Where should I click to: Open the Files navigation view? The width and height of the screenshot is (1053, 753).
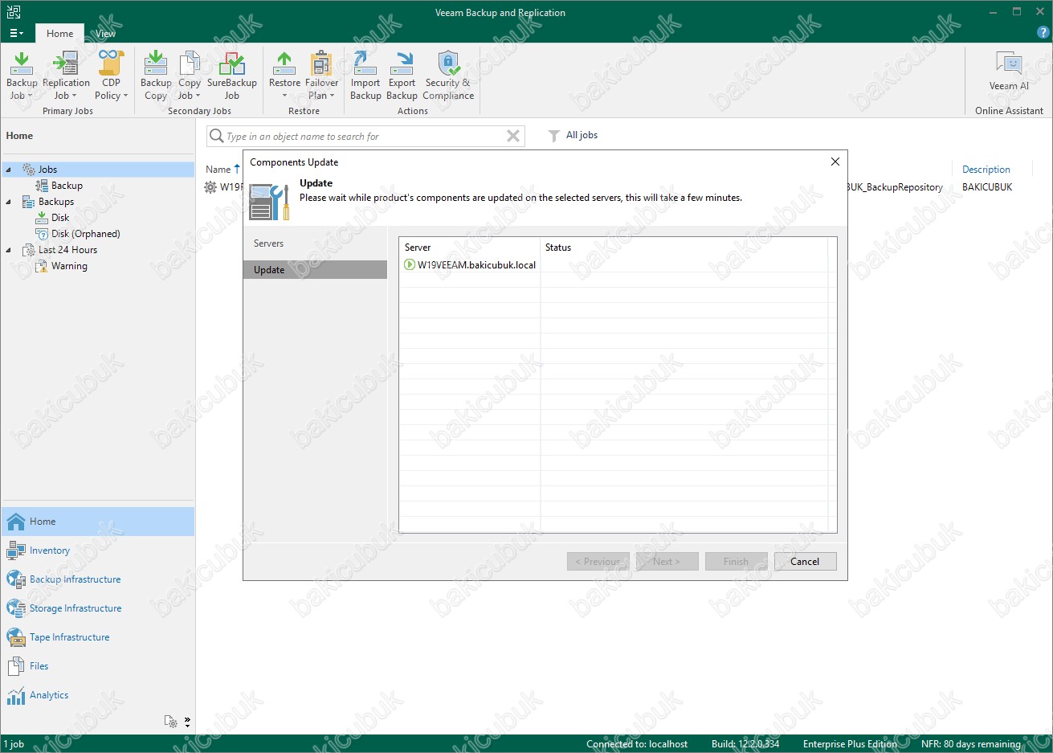(98, 666)
